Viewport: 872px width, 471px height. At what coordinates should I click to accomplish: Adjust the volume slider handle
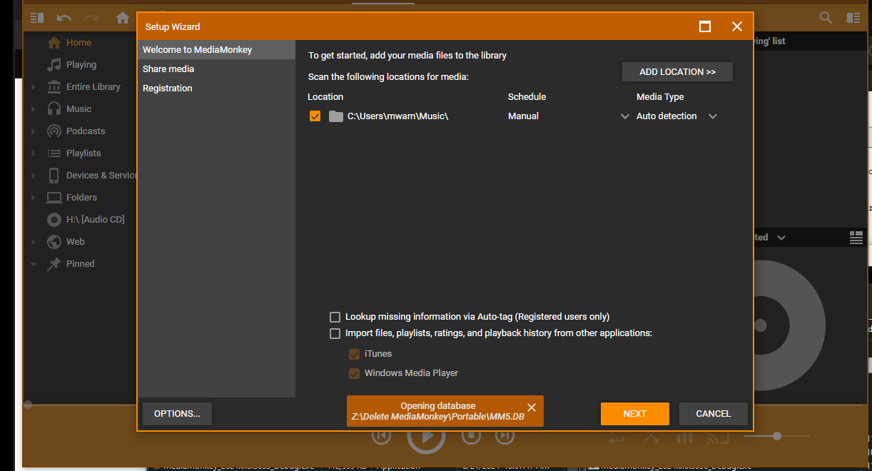click(776, 436)
